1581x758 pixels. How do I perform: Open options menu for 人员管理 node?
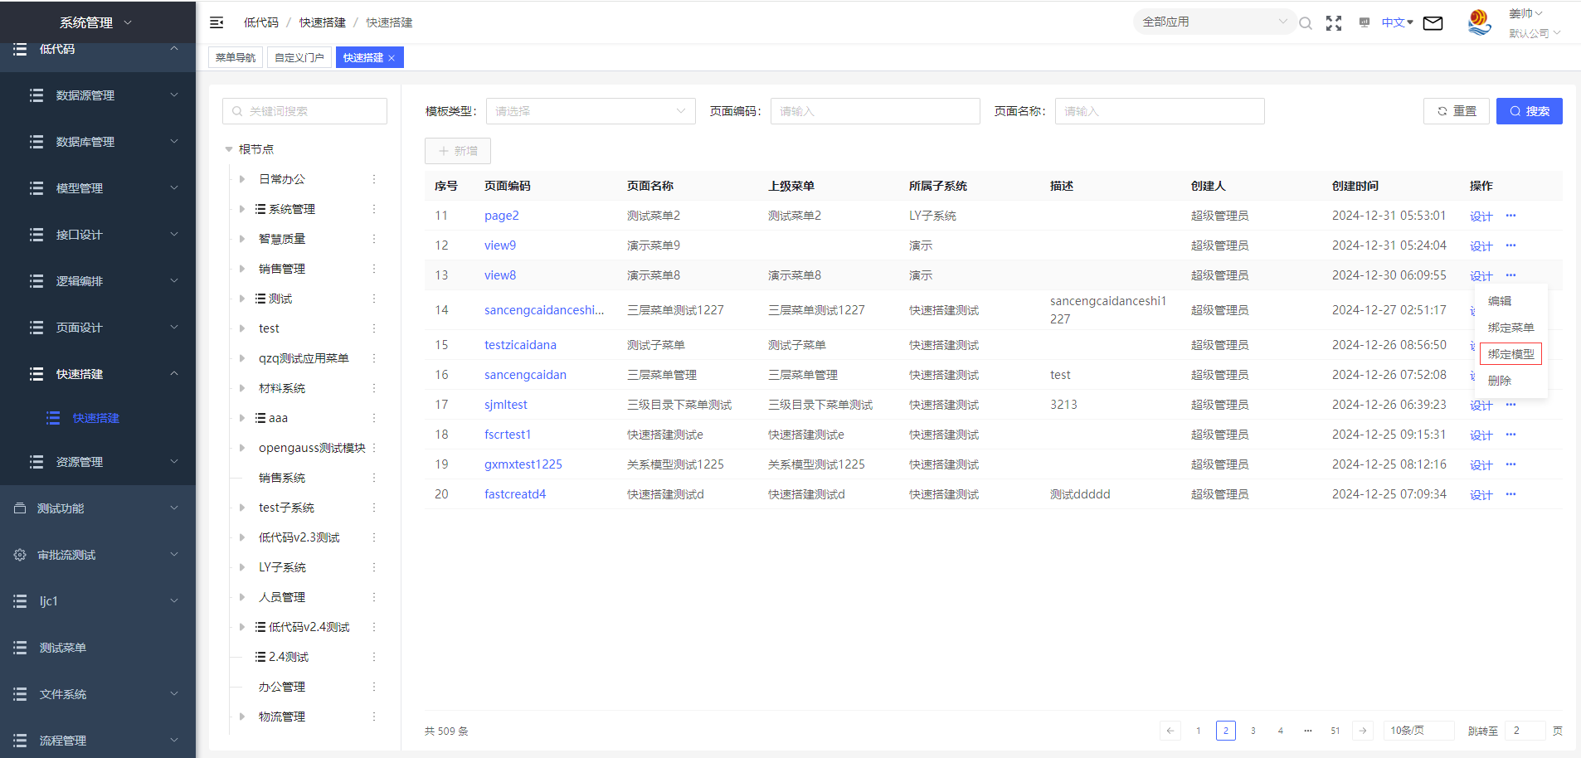pos(374,597)
